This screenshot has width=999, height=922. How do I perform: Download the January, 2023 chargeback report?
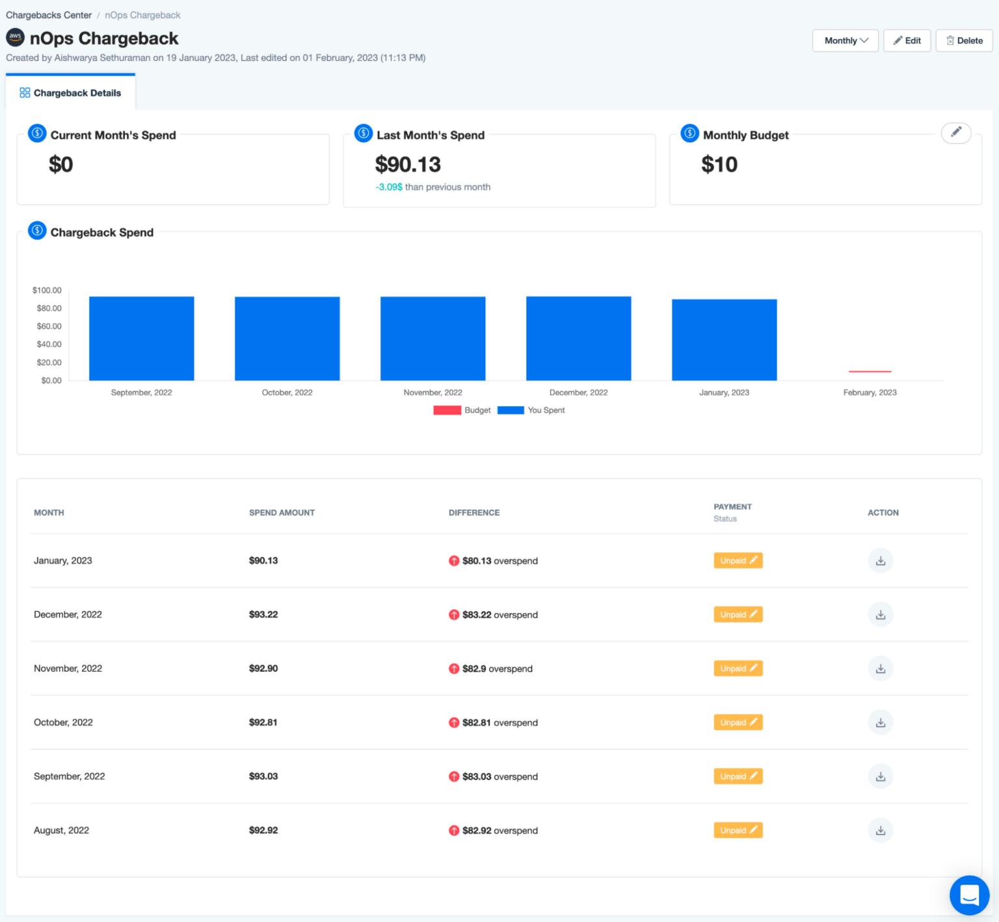click(x=881, y=560)
